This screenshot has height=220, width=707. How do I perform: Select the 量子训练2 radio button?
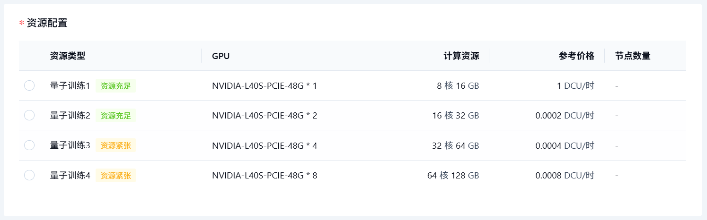click(29, 115)
